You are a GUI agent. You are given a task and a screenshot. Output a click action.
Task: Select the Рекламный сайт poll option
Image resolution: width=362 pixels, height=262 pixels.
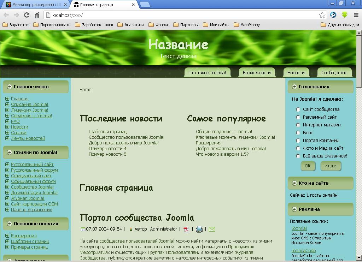click(298, 117)
